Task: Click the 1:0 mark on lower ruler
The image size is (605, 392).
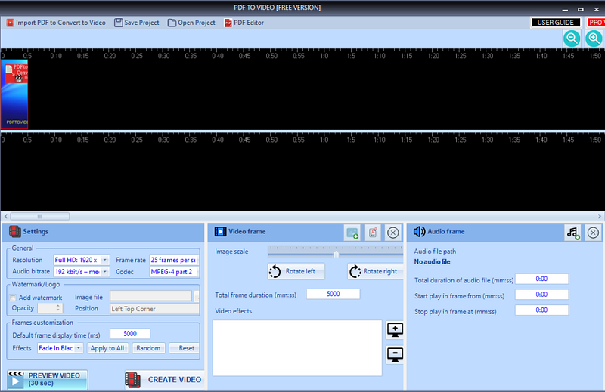Action: point(324,140)
